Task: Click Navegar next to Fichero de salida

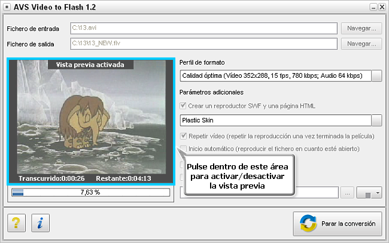Action: tap(361, 44)
